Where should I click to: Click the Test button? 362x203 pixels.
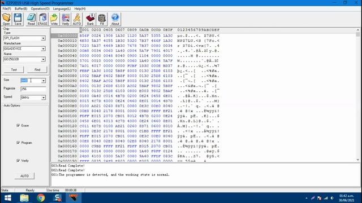click(x=14, y=70)
